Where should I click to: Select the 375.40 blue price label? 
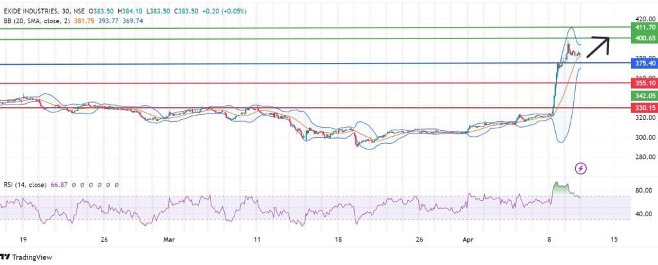(644, 64)
